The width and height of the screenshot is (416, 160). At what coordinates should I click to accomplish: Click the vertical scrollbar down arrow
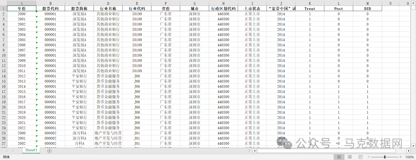(x=413, y=145)
